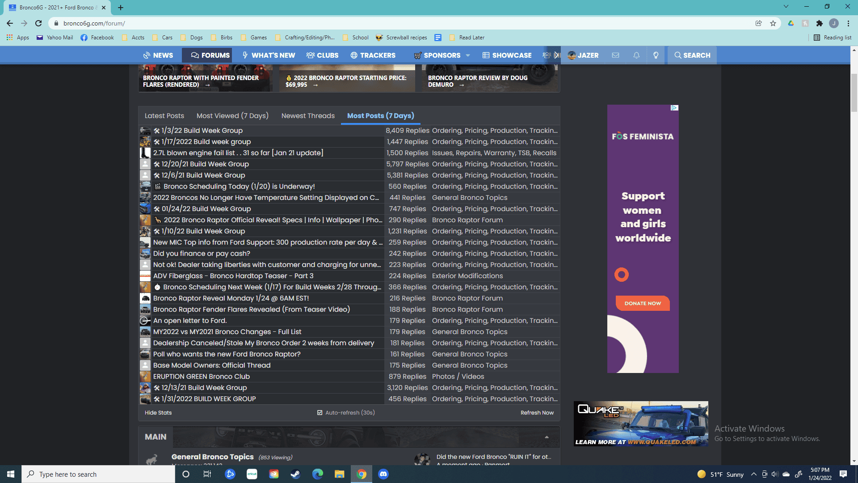
Task: Reload the page with the refresh icon
Action: 38,23
